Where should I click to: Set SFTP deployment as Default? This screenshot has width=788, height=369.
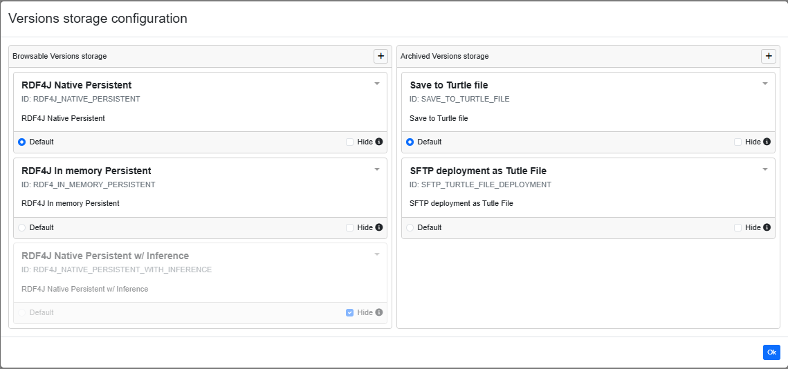410,227
